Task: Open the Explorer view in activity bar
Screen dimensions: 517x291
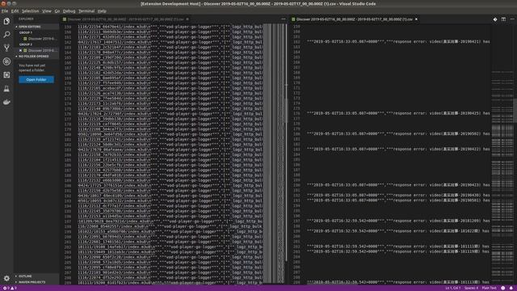Action: coord(6,21)
